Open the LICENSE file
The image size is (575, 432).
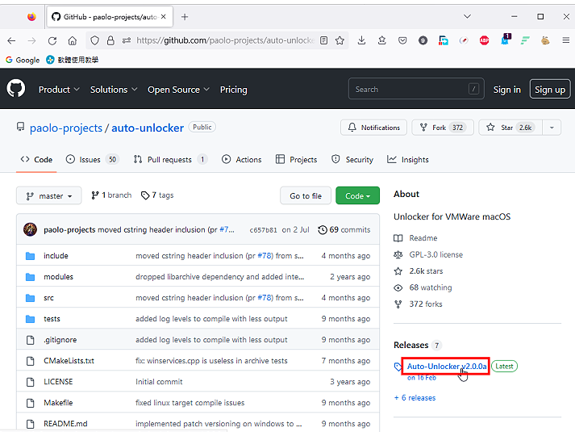pos(58,381)
